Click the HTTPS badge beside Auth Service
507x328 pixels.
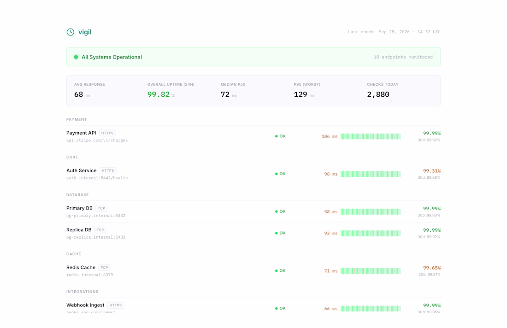pyautogui.click(x=108, y=171)
